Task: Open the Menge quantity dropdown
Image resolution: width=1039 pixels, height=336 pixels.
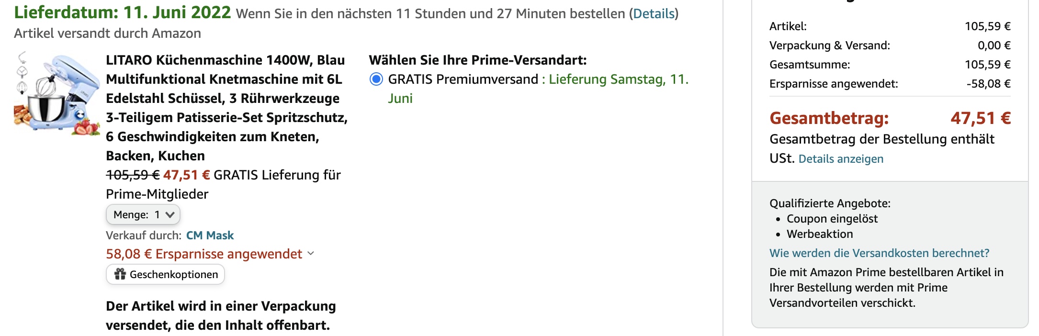Action: tap(143, 215)
